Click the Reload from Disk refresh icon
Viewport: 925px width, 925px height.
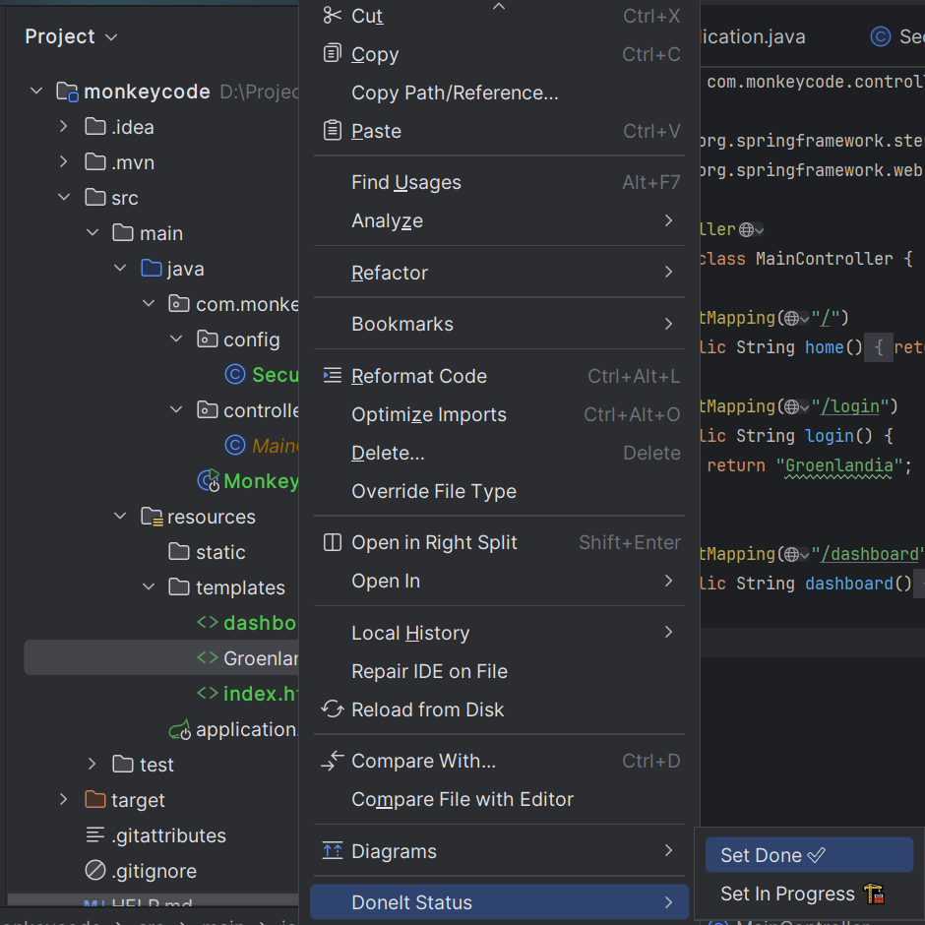pyautogui.click(x=332, y=709)
